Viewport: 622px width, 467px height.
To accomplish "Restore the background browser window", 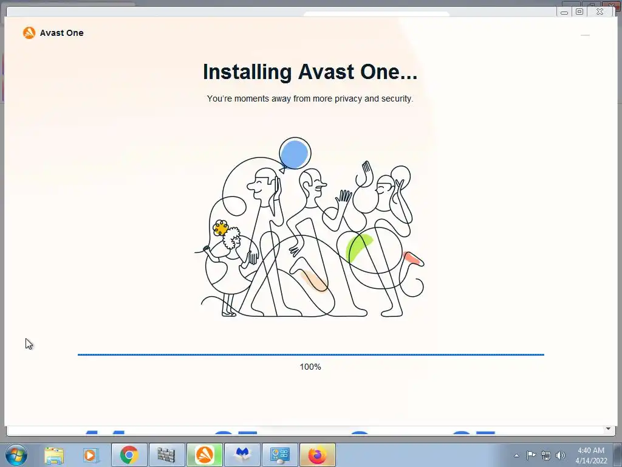I will pos(579,12).
